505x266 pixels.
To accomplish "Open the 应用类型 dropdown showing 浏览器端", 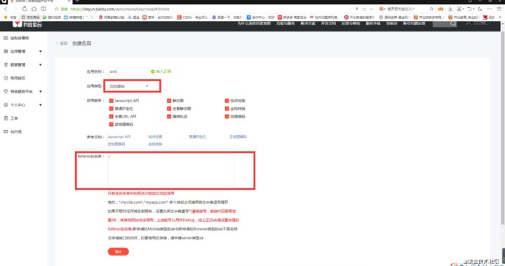I will tap(129, 86).
